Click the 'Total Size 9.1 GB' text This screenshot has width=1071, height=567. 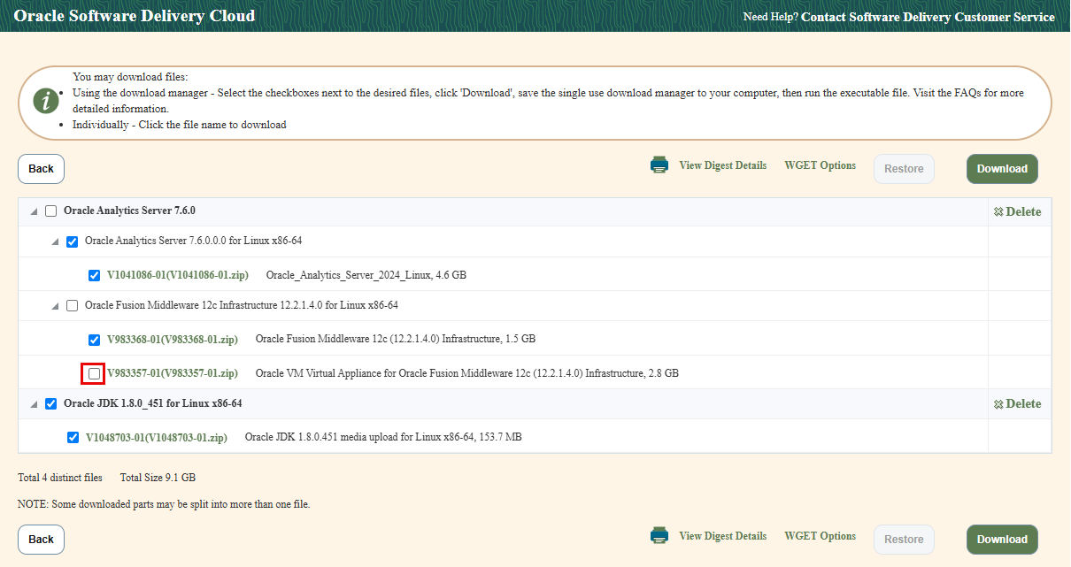coord(158,478)
